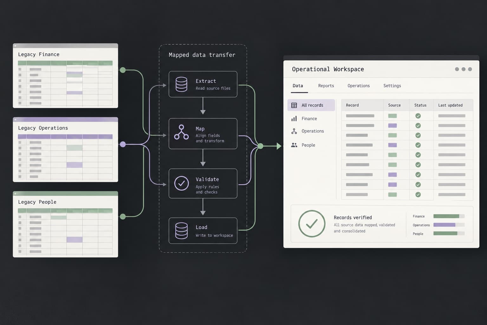Go to the Settings tab
The height and width of the screenshot is (325, 487).
[x=392, y=86]
